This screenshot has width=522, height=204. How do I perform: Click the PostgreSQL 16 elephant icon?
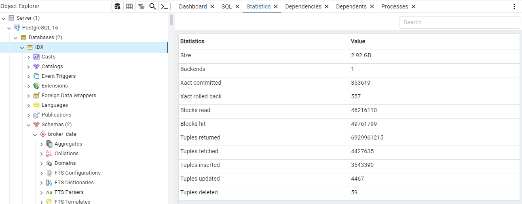tap(17, 28)
